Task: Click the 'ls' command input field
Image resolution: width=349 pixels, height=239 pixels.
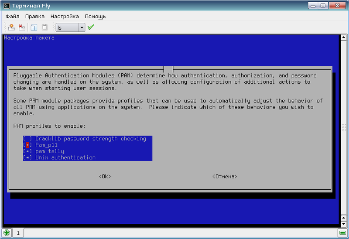Action: [68, 27]
